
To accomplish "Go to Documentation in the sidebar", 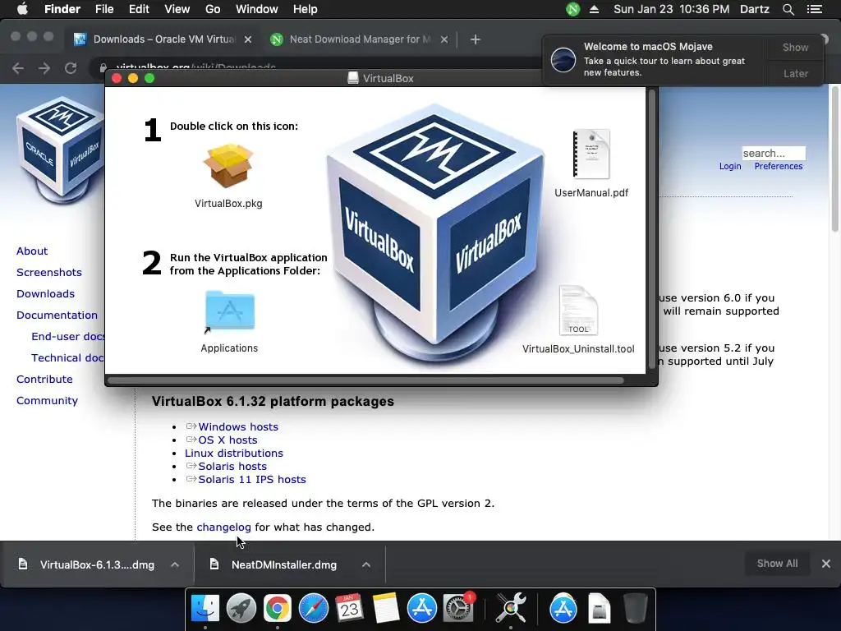I will point(57,315).
